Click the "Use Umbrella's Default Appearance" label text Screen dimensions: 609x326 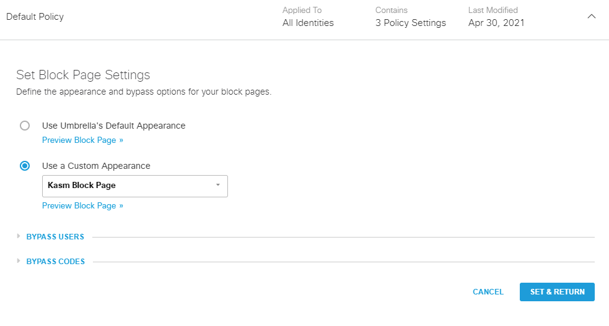[x=113, y=126]
